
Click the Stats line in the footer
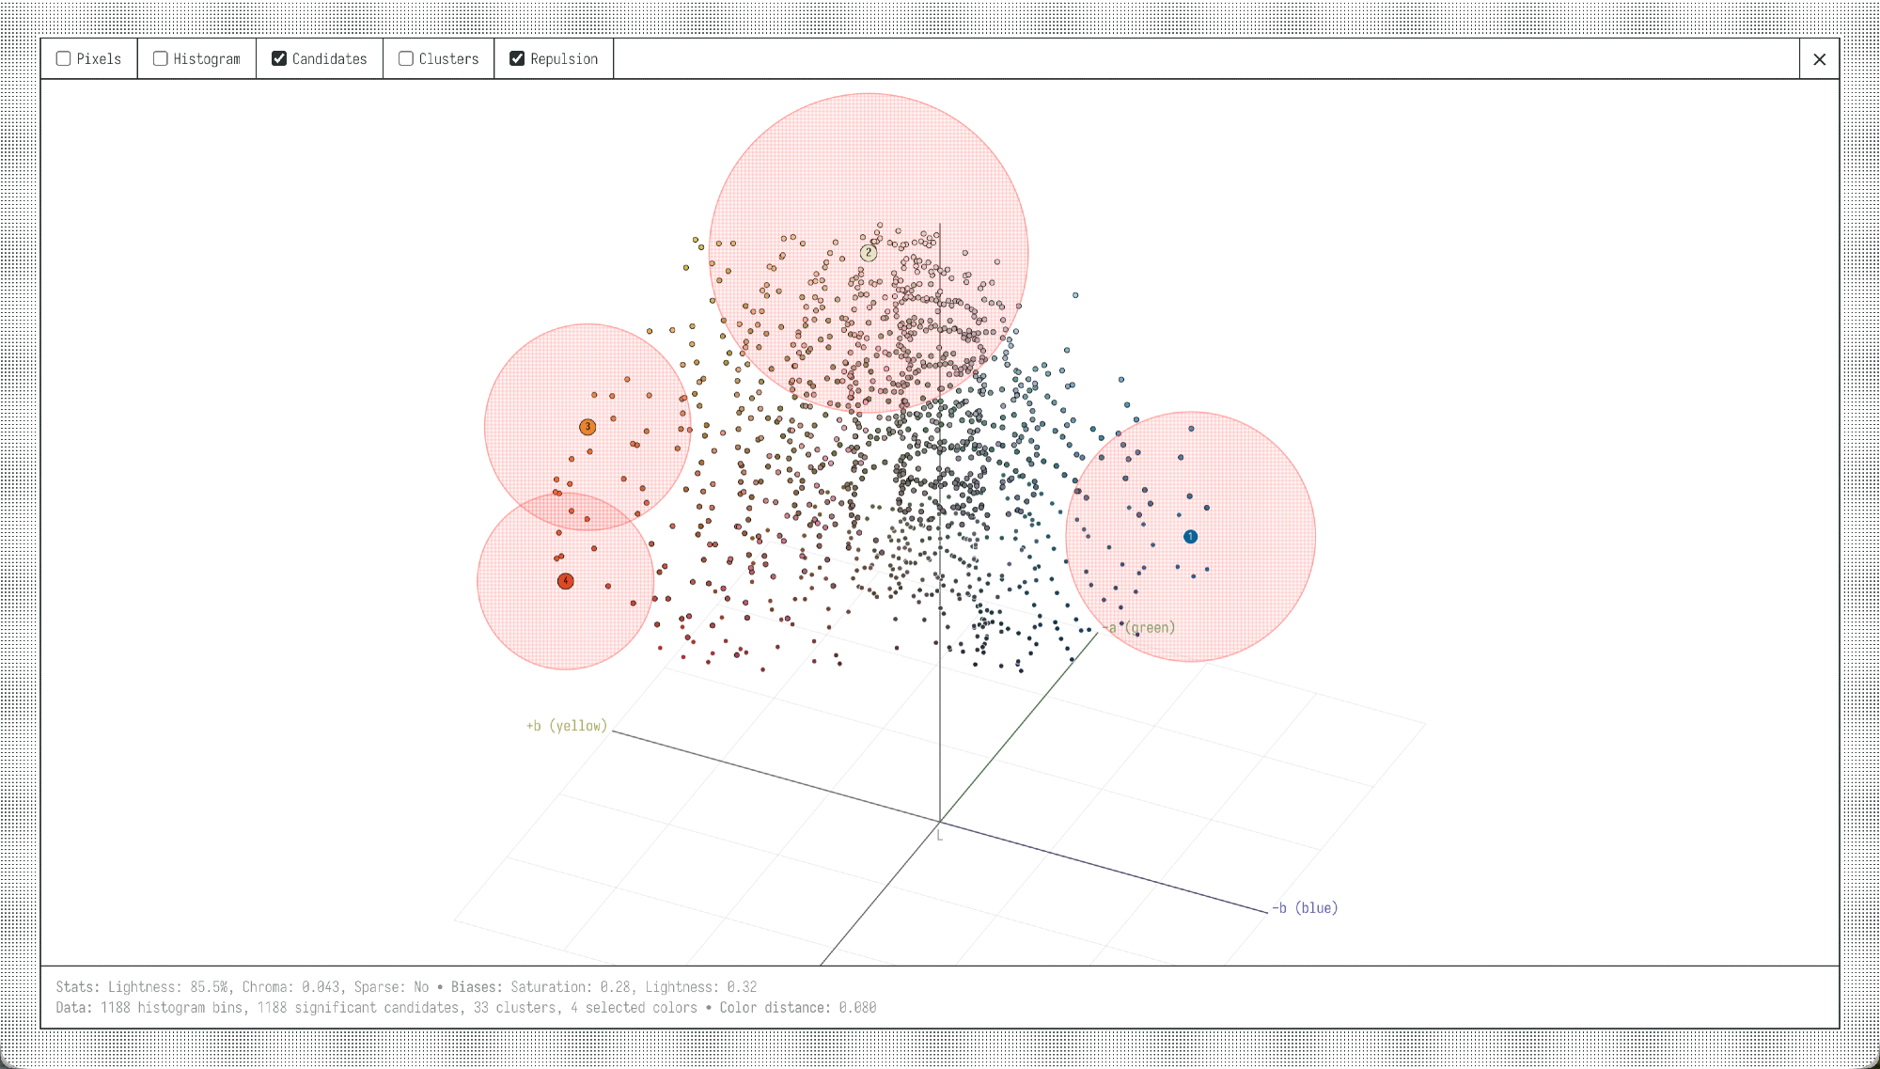(x=406, y=987)
